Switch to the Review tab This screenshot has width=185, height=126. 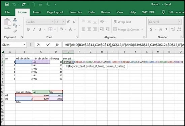click(106, 12)
